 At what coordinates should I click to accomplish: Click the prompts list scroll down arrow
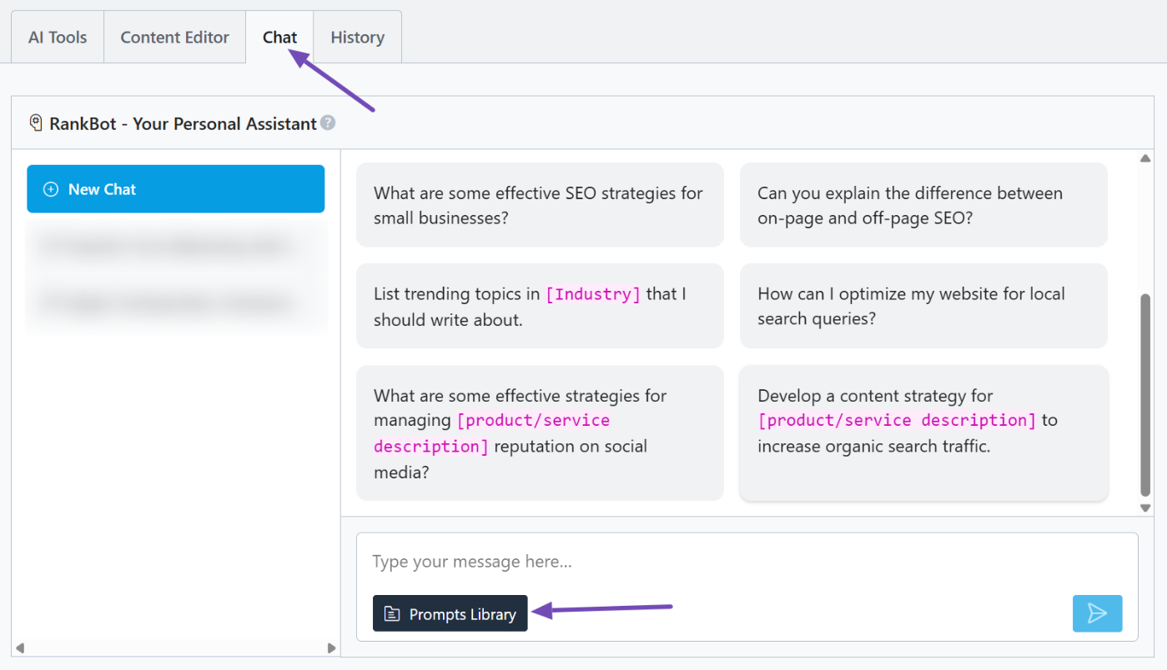(x=1145, y=507)
